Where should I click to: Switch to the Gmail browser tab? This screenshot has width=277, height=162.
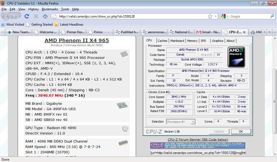(x=208, y=32)
